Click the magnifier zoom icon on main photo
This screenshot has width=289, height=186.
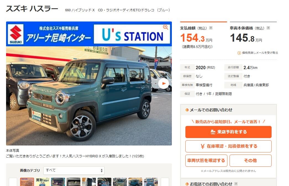point(165,27)
